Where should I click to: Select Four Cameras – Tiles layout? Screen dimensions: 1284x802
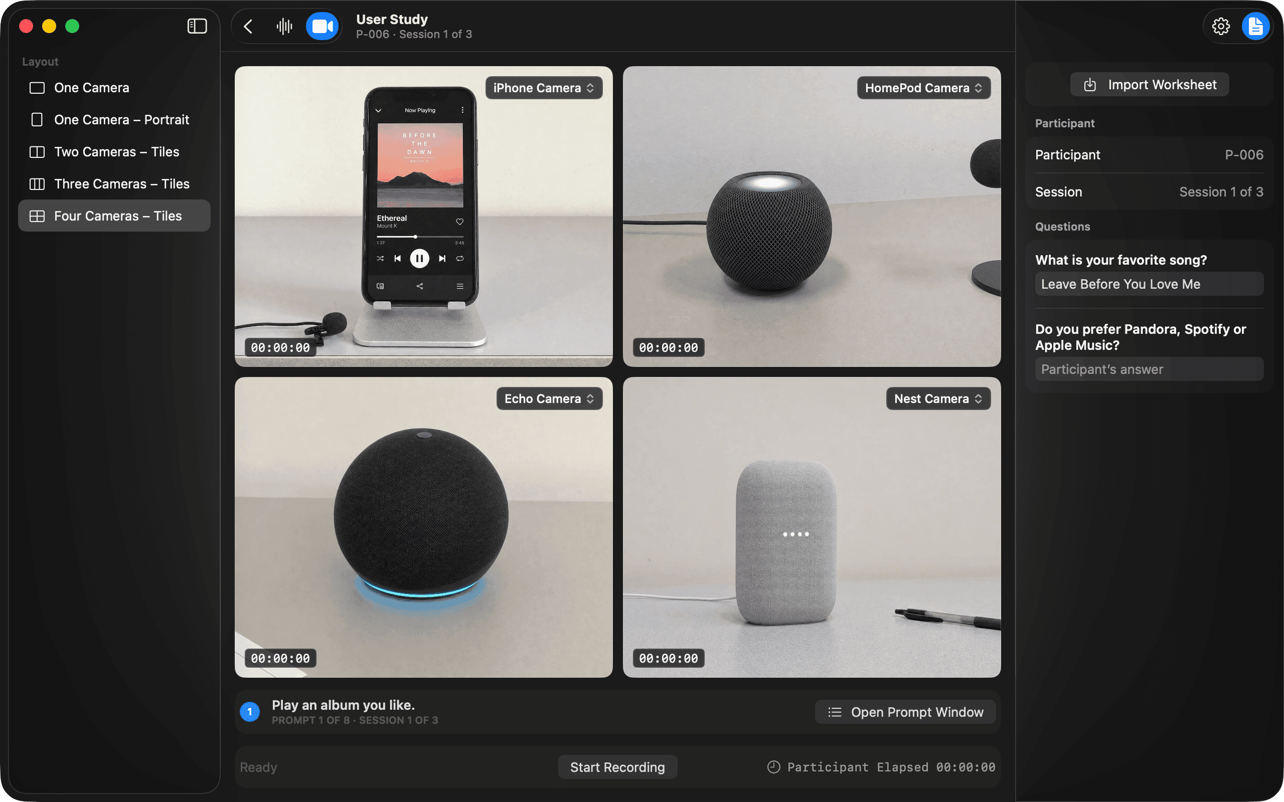(x=114, y=216)
